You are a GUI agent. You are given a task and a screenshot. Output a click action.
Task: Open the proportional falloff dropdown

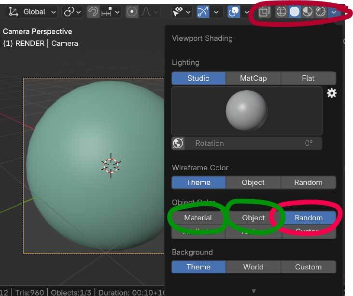pyautogui.click(x=150, y=12)
